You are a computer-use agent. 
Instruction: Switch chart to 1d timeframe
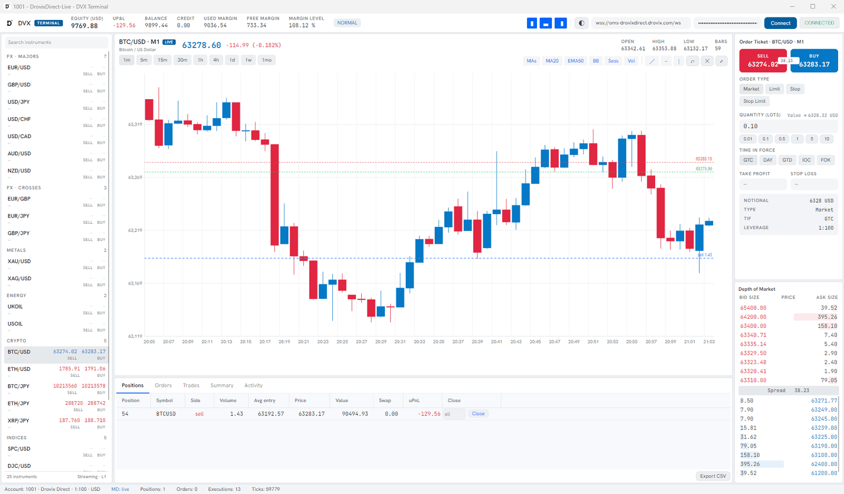pos(232,60)
